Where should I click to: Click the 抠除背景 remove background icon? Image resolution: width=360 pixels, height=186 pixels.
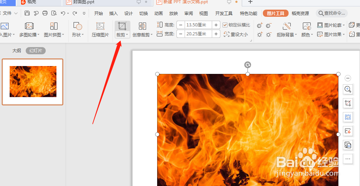(287, 26)
